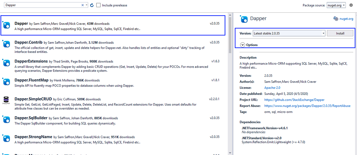Click the Dapper.FluentMap package icon
The height and width of the screenshot is (155, 357).
pyautogui.click(x=6, y=82)
